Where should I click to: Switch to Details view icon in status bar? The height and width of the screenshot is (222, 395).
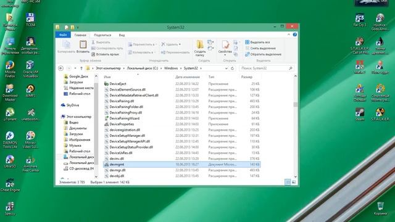pos(288,183)
